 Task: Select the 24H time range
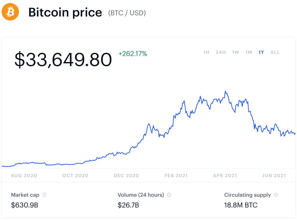coord(221,52)
